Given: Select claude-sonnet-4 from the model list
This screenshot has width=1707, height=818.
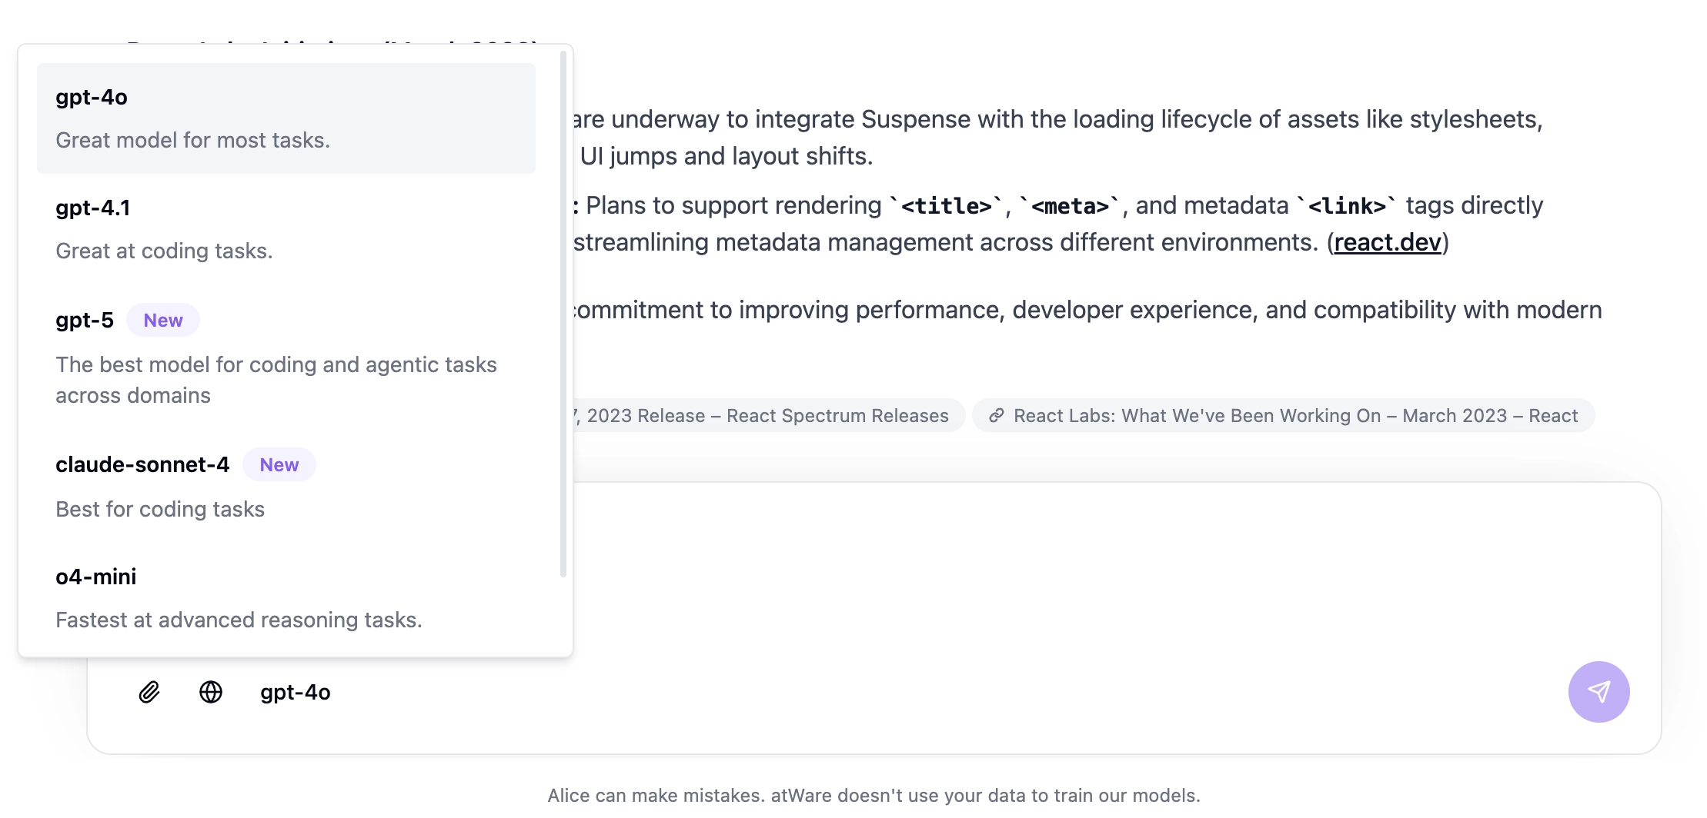Looking at the screenshot, I should pyautogui.click(x=286, y=486).
